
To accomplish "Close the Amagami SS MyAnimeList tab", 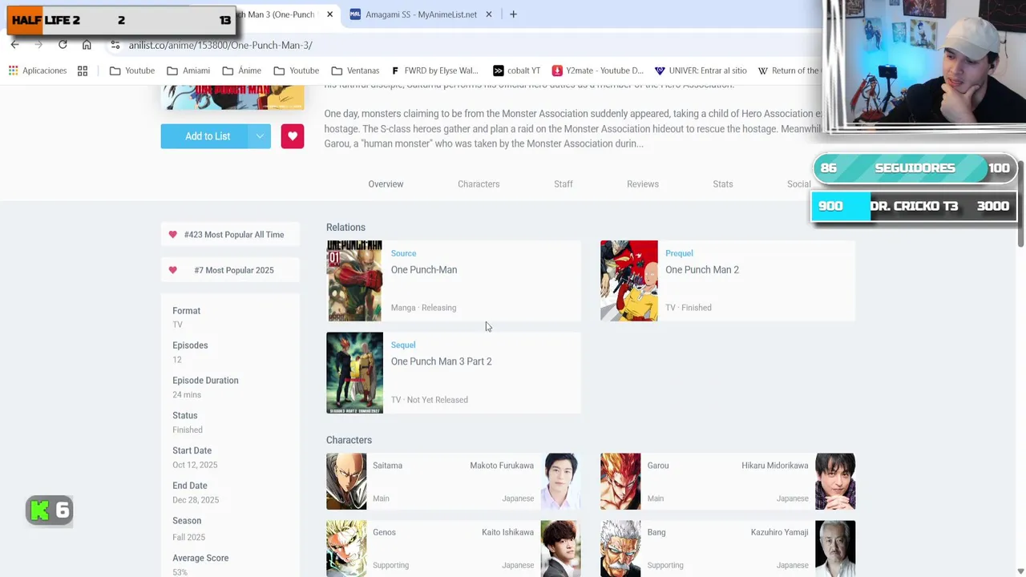I will pos(488,14).
